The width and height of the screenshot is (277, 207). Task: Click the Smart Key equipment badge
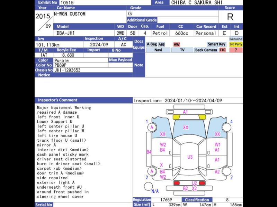[216, 44]
